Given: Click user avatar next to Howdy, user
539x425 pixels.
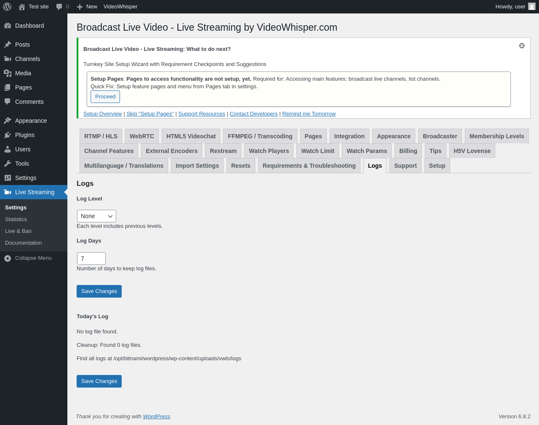Looking at the screenshot, I should tap(532, 7).
